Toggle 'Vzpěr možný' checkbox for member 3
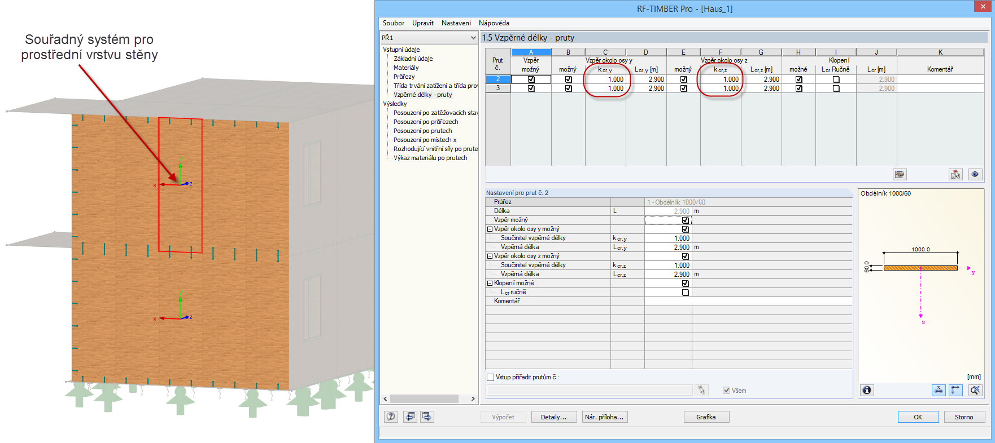The width and height of the screenshot is (995, 443). pyautogui.click(x=531, y=88)
